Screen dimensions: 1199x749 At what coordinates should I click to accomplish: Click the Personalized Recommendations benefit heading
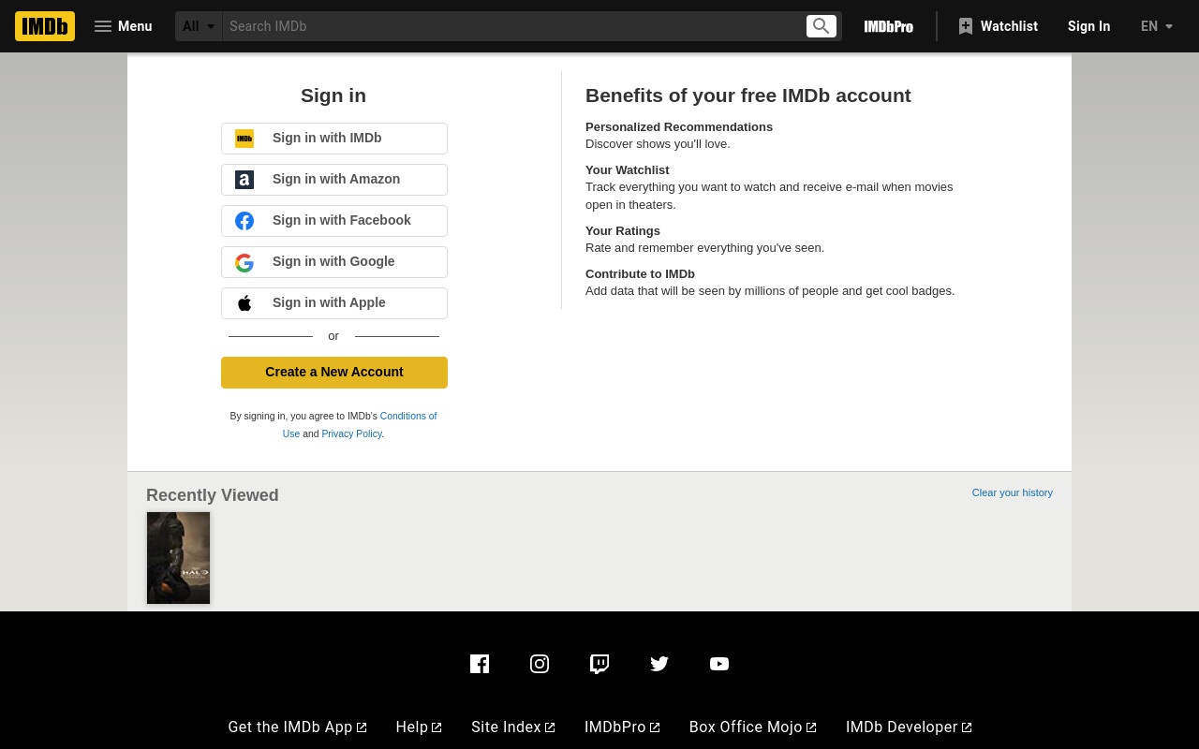click(679, 127)
